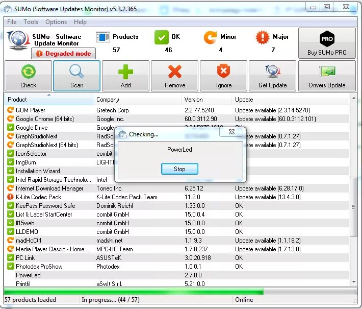Screen dimensions: 362x309
Task: Click the Internet Download Manager status icon
Action: [10, 188]
